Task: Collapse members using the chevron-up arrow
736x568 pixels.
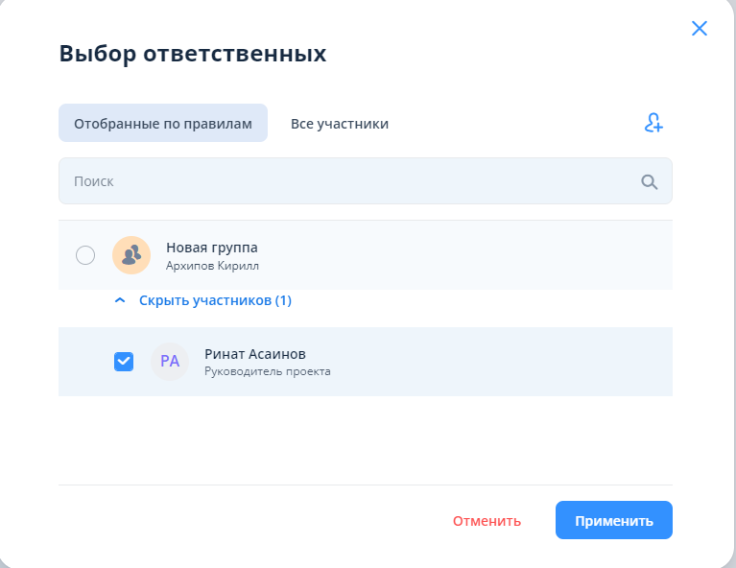Action: [x=120, y=300]
